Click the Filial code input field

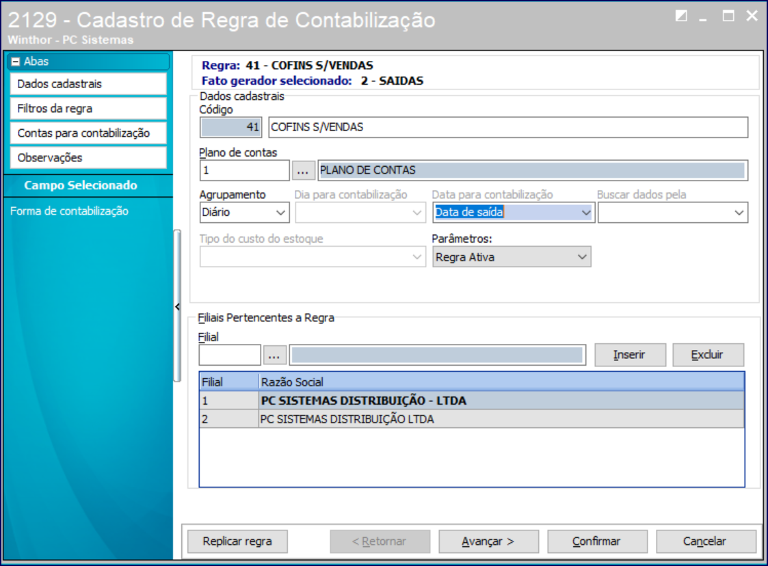[x=230, y=355]
